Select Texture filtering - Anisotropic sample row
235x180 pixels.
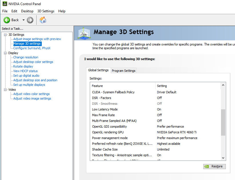pyautogui.click(x=155, y=155)
